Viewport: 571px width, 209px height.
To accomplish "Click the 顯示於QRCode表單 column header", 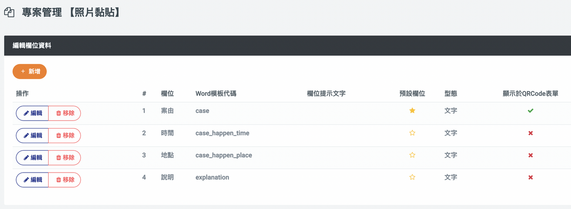I will (x=530, y=93).
